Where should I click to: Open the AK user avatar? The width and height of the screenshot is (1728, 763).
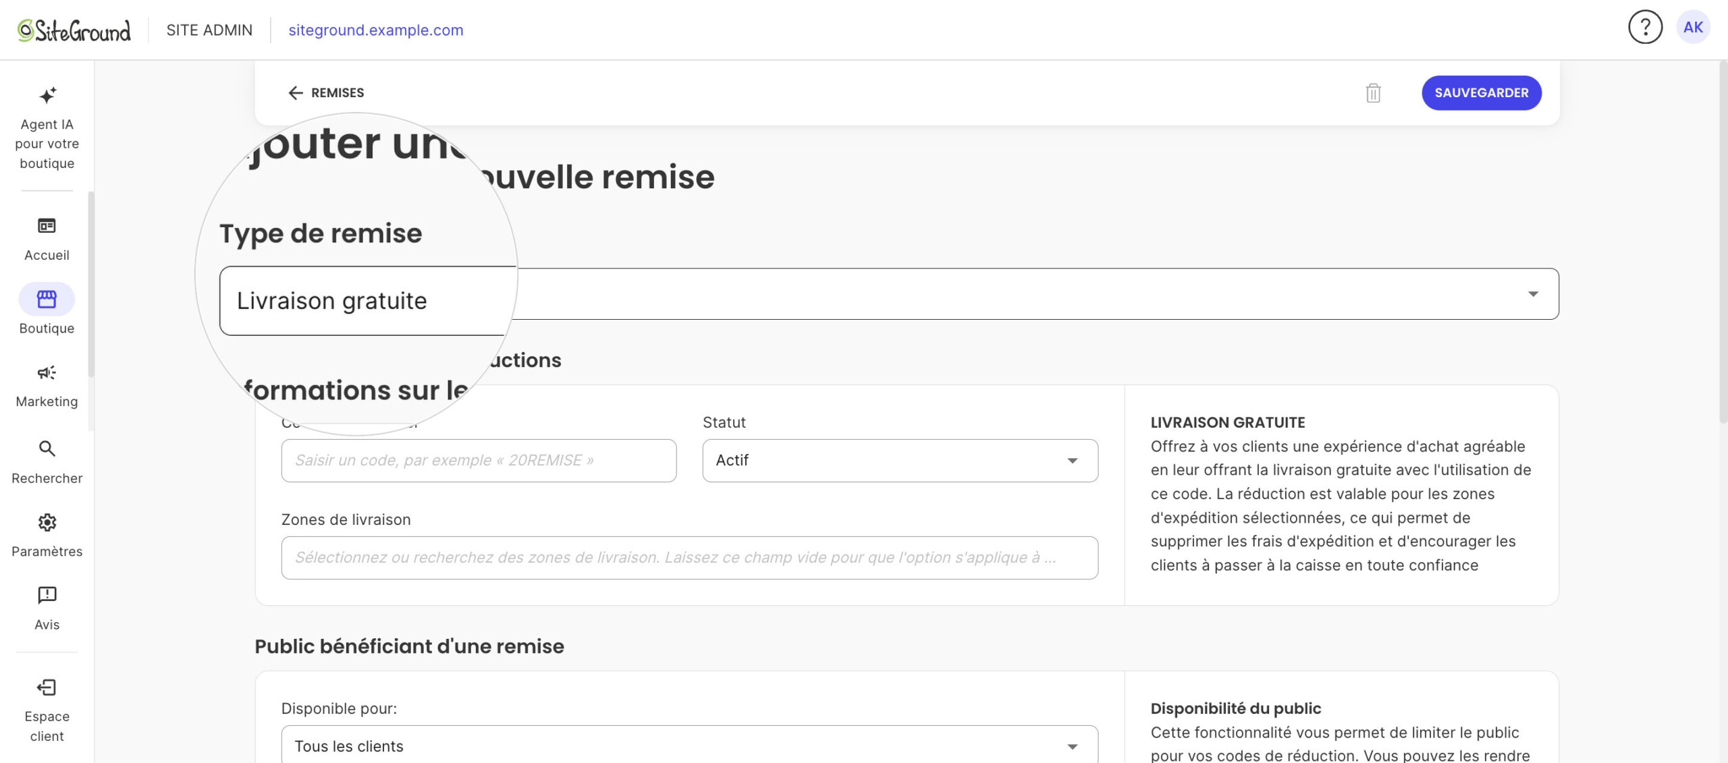point(1693,28)
